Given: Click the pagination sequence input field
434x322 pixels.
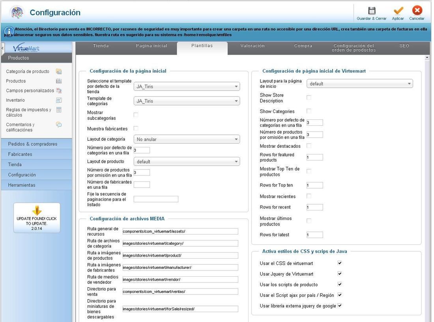Looking at the screenshot, I should (156, 199).
